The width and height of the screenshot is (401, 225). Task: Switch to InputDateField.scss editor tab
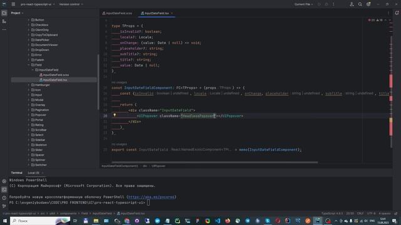(117, 13)
